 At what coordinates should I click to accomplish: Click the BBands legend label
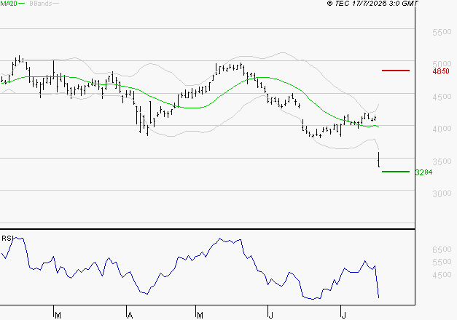39,4
